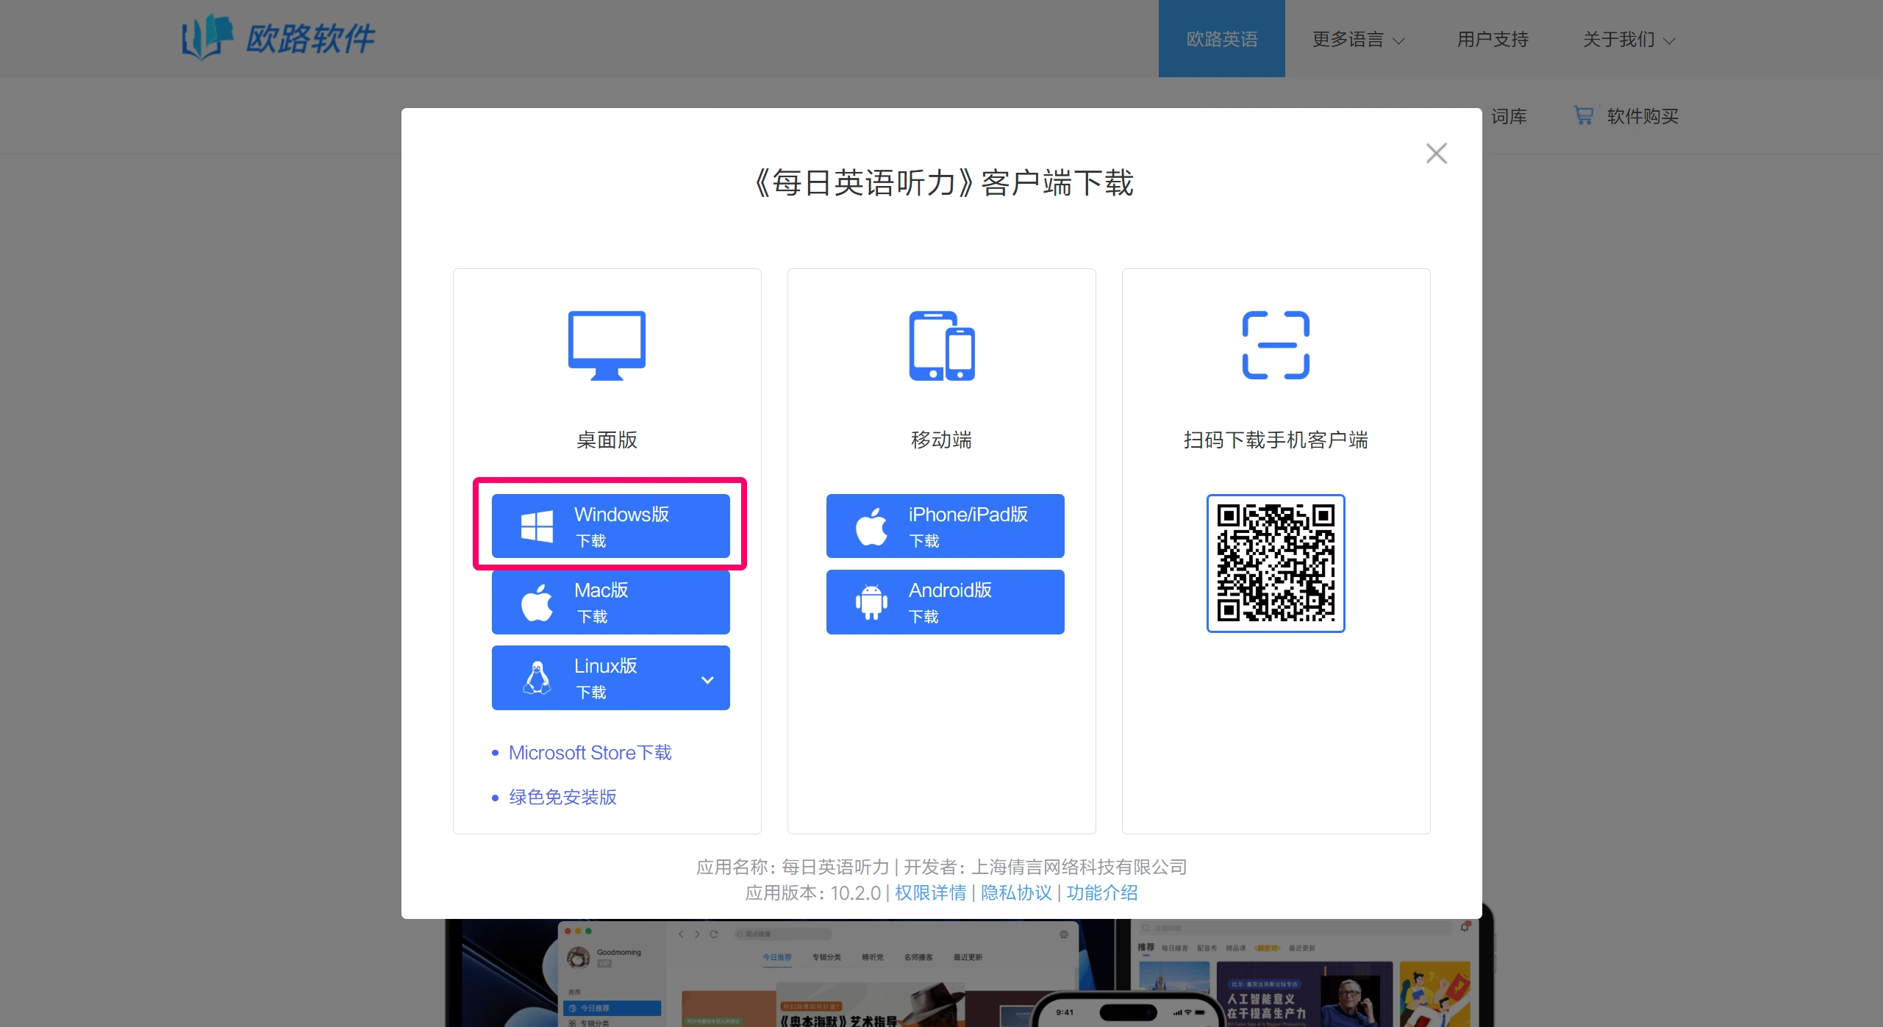
Task: Expand the Linux版 download options chevron
Action: 708,679
